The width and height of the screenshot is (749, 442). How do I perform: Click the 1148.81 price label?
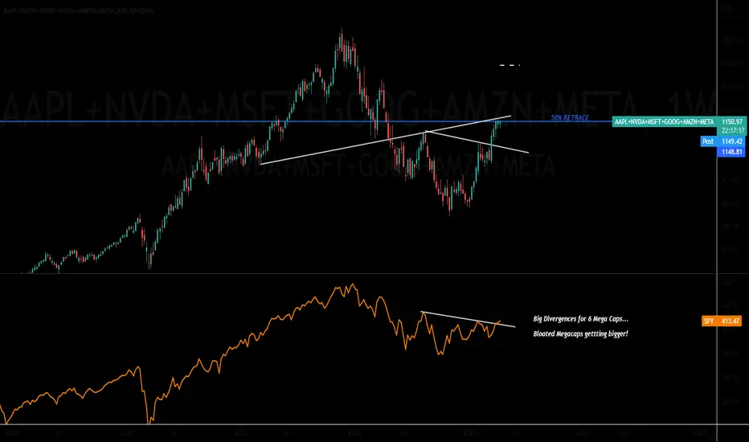pyautogui.click(x=732, y=152)
